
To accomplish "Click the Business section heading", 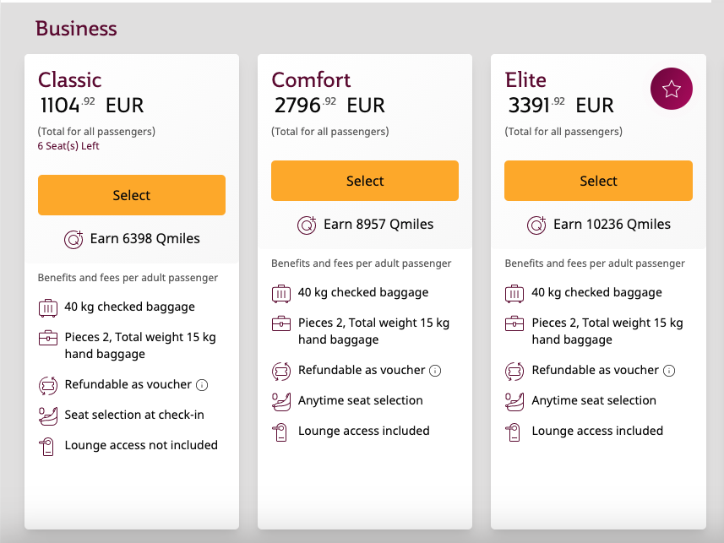I will coord(76,29).
